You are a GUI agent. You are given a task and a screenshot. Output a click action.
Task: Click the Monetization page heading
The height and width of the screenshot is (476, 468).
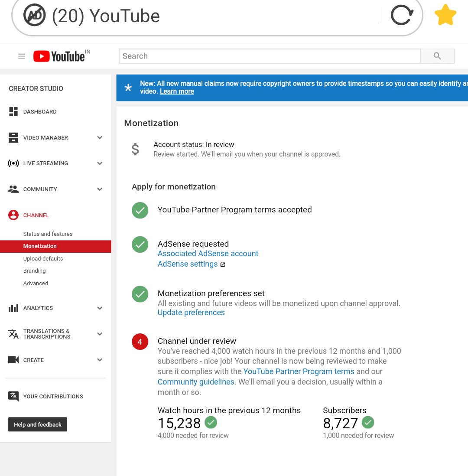[151, 123]
